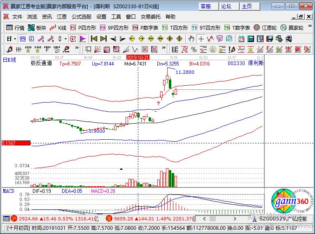The height and width of the screenshot is (234, 315).
Task: Click the 客服 customer service button
Action: [208, 7]
